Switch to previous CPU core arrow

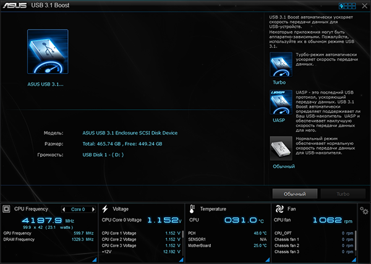coord(64,209)
